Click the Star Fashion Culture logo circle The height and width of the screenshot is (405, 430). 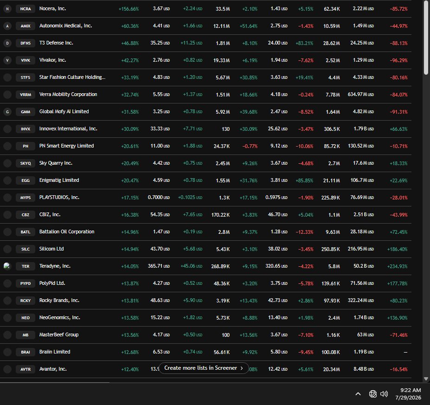pos(7,77)
